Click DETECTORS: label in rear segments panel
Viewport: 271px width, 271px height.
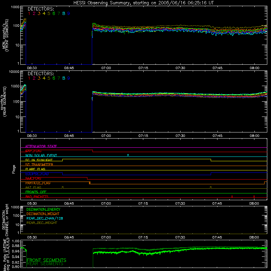(x=41, y=74)
